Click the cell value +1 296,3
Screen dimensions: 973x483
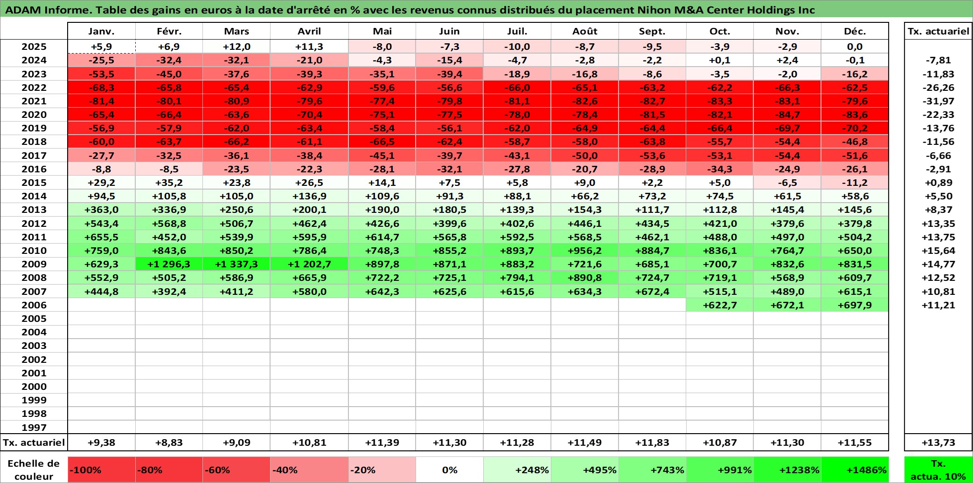(169, 264)
